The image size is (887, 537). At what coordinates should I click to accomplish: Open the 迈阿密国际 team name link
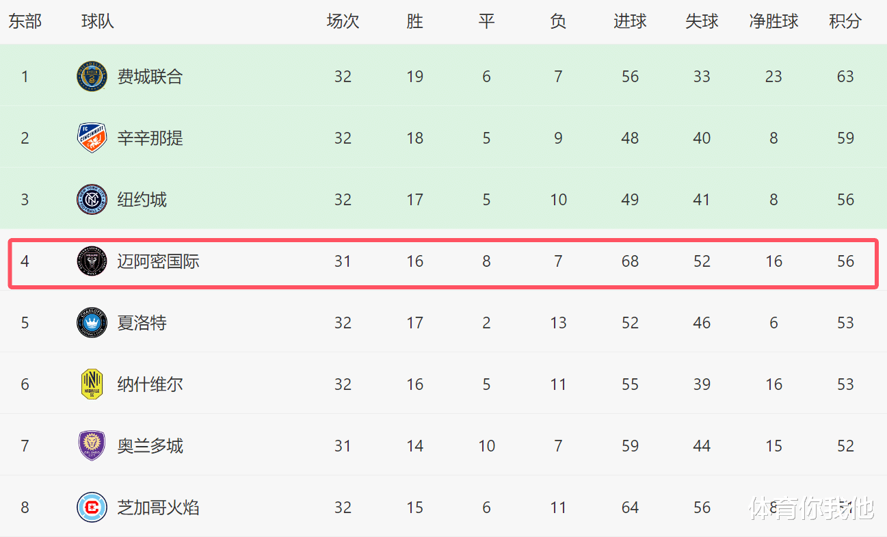tap(158, 261)
